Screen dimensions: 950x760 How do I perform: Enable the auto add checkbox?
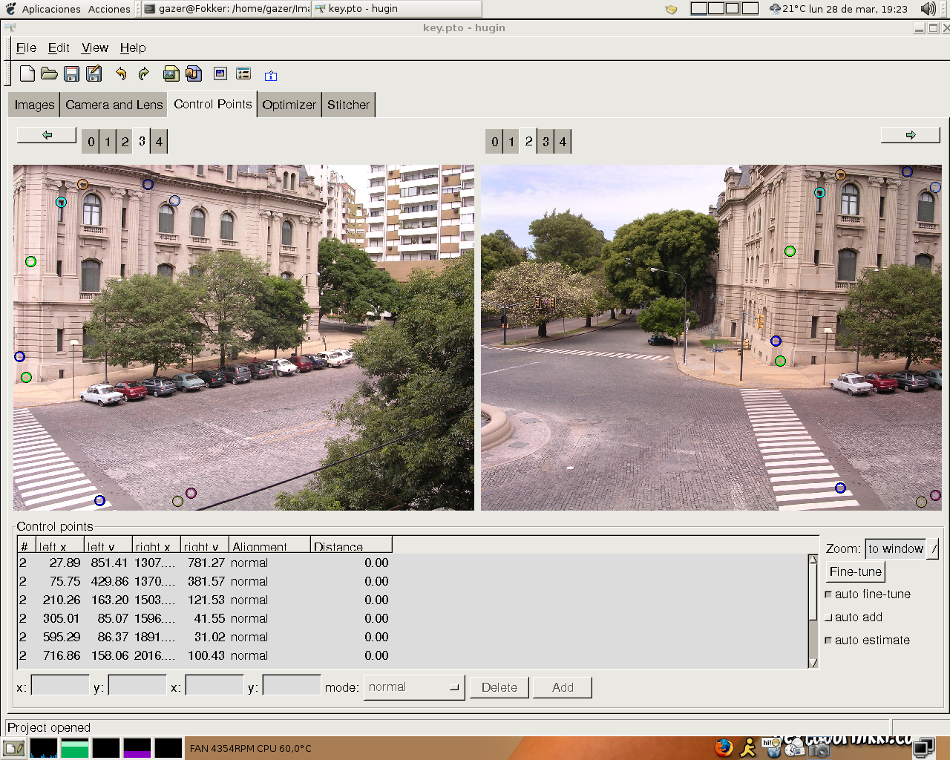[828, 617]
